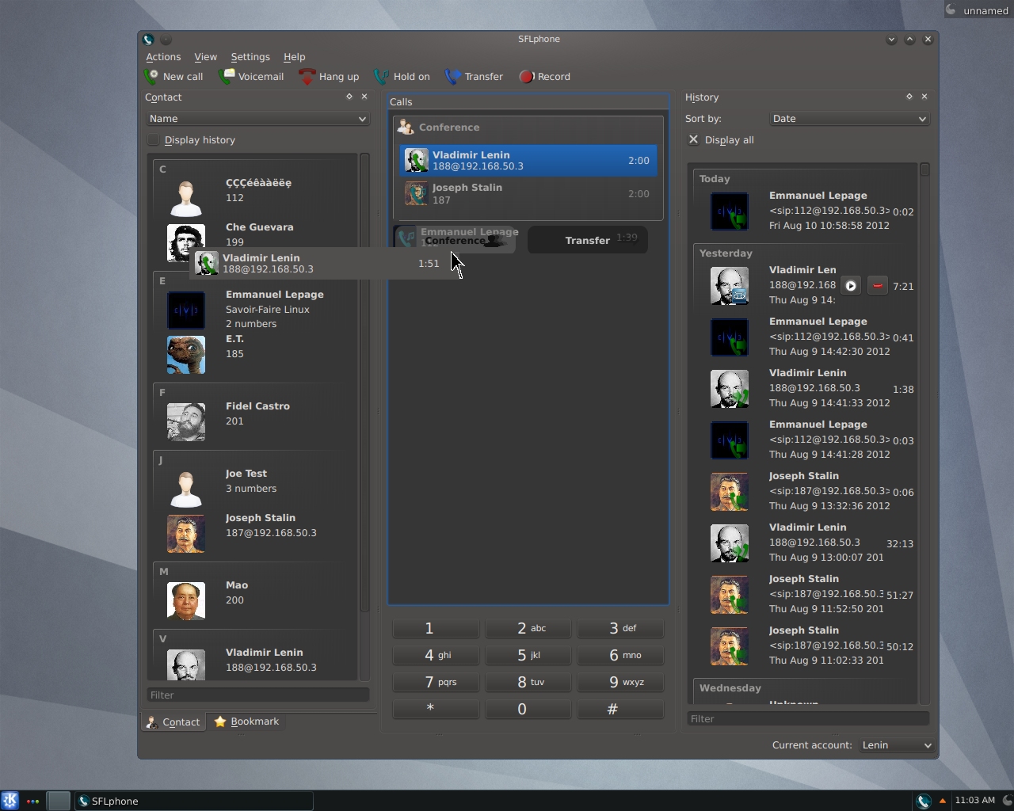
Task: Click the Conference drop target button
Action: coord(455,240)
